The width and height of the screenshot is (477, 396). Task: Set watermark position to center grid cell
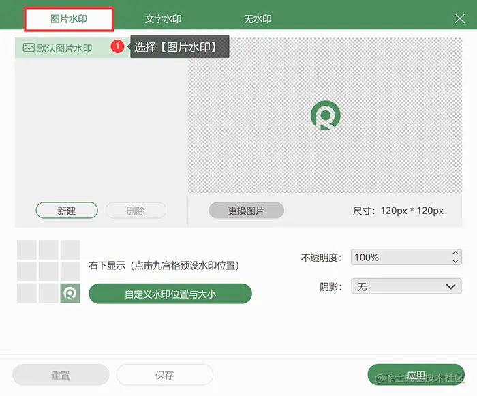48,271
